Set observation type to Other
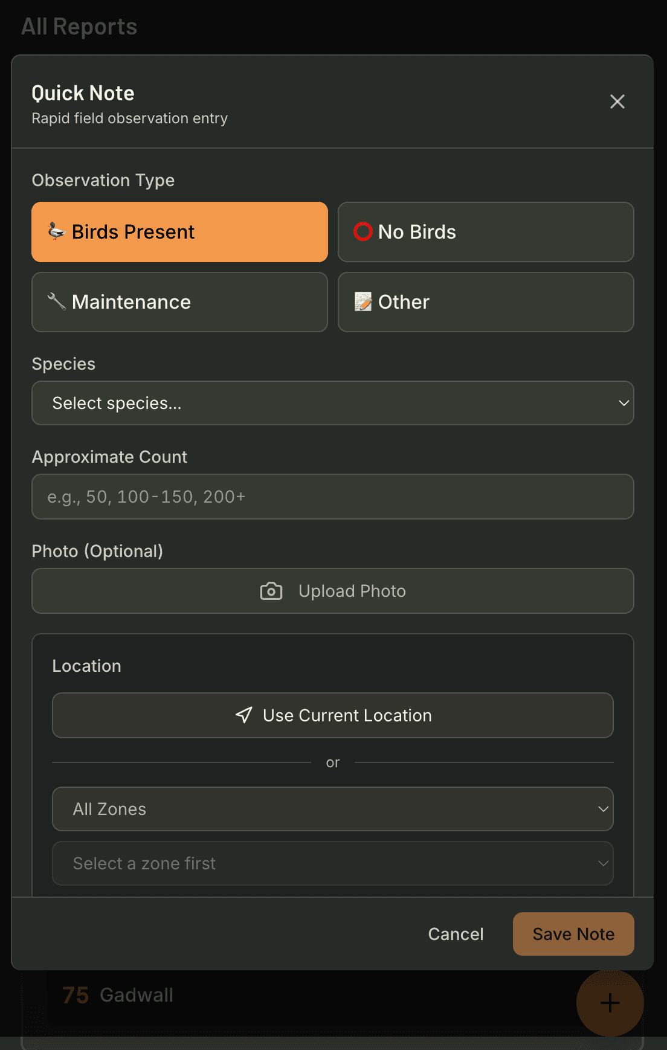This screenshot has height=1050, width=667. [x=485, y=302]
